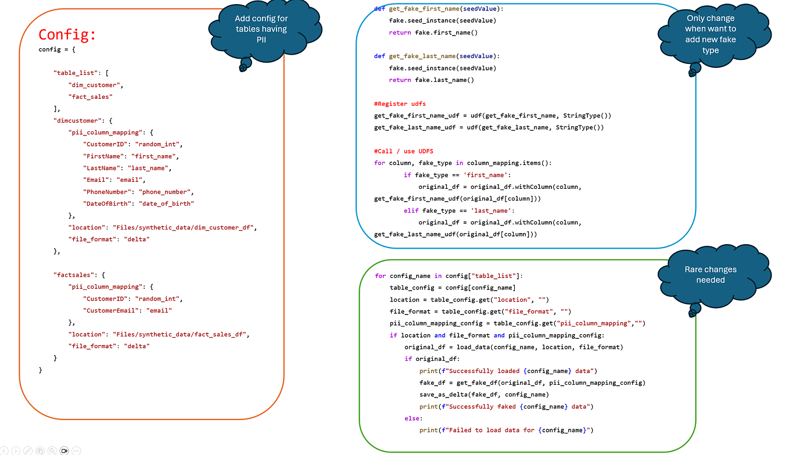Select the 'Only change when want to add new fake type' callout
This screenshot has width=789, height=455.
pyautogui.click(x=710, y=34)
